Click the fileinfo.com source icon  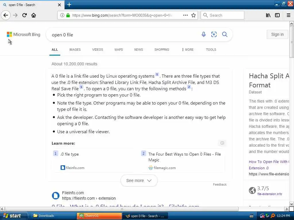coord(63,168)
